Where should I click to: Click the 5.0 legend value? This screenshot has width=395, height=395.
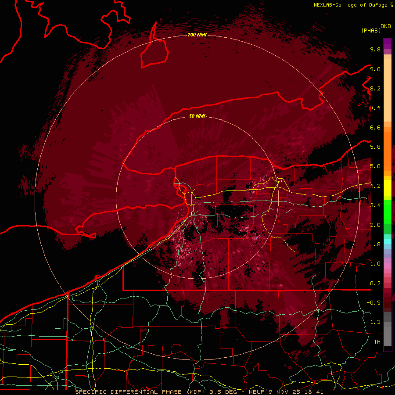(x=375, y=166)
